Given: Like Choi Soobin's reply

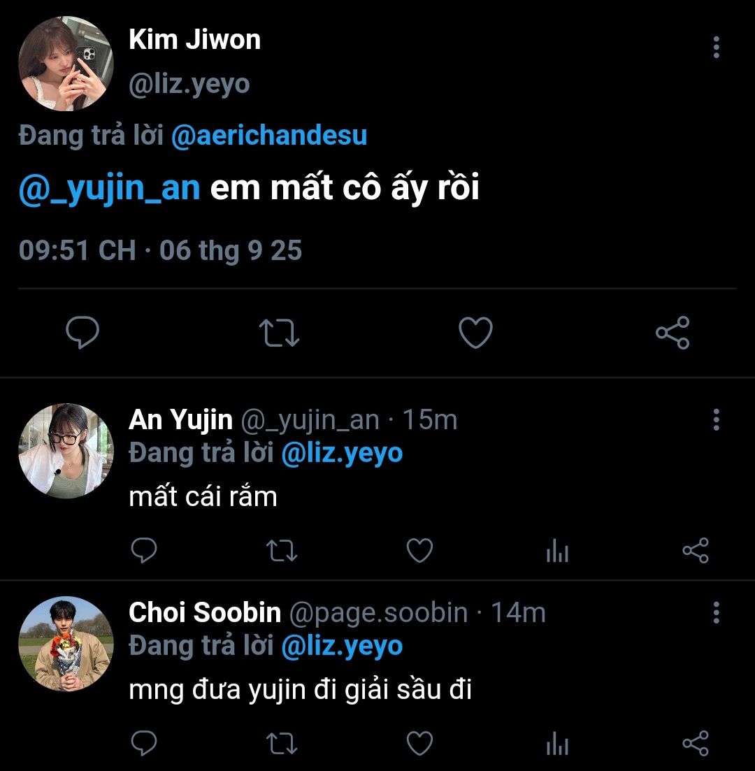Looking at the screenshot, I should 419,744.
